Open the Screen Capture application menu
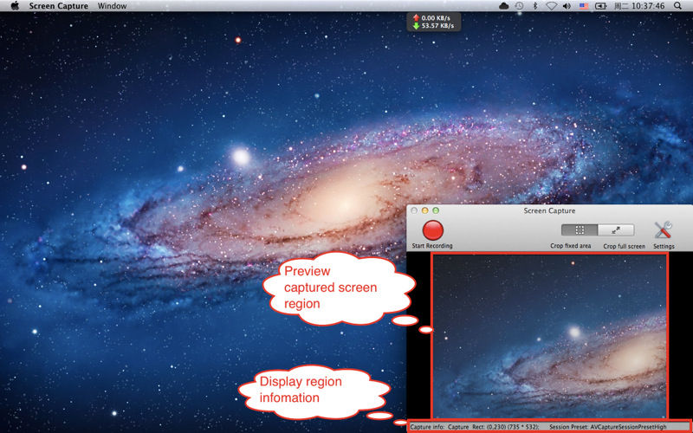 click(x=58, y=6)
